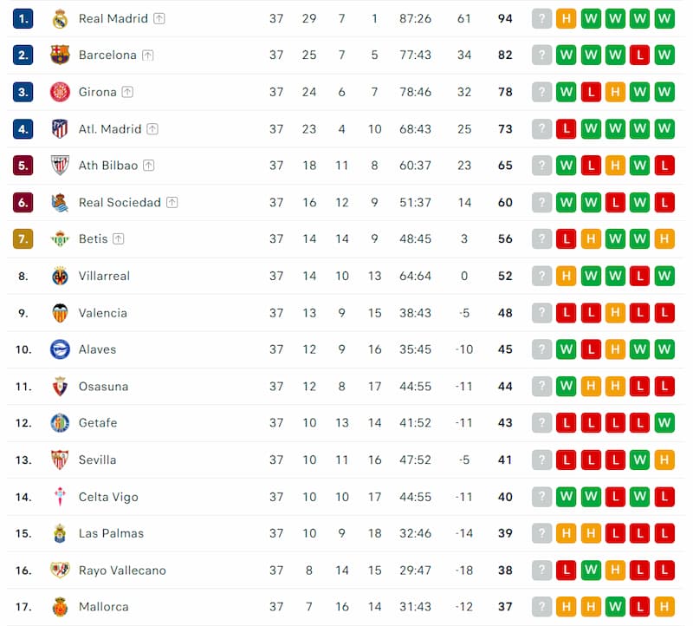Click Real Madrid's upcoming match question mark
693x626 pixels.
pos(542,18)
